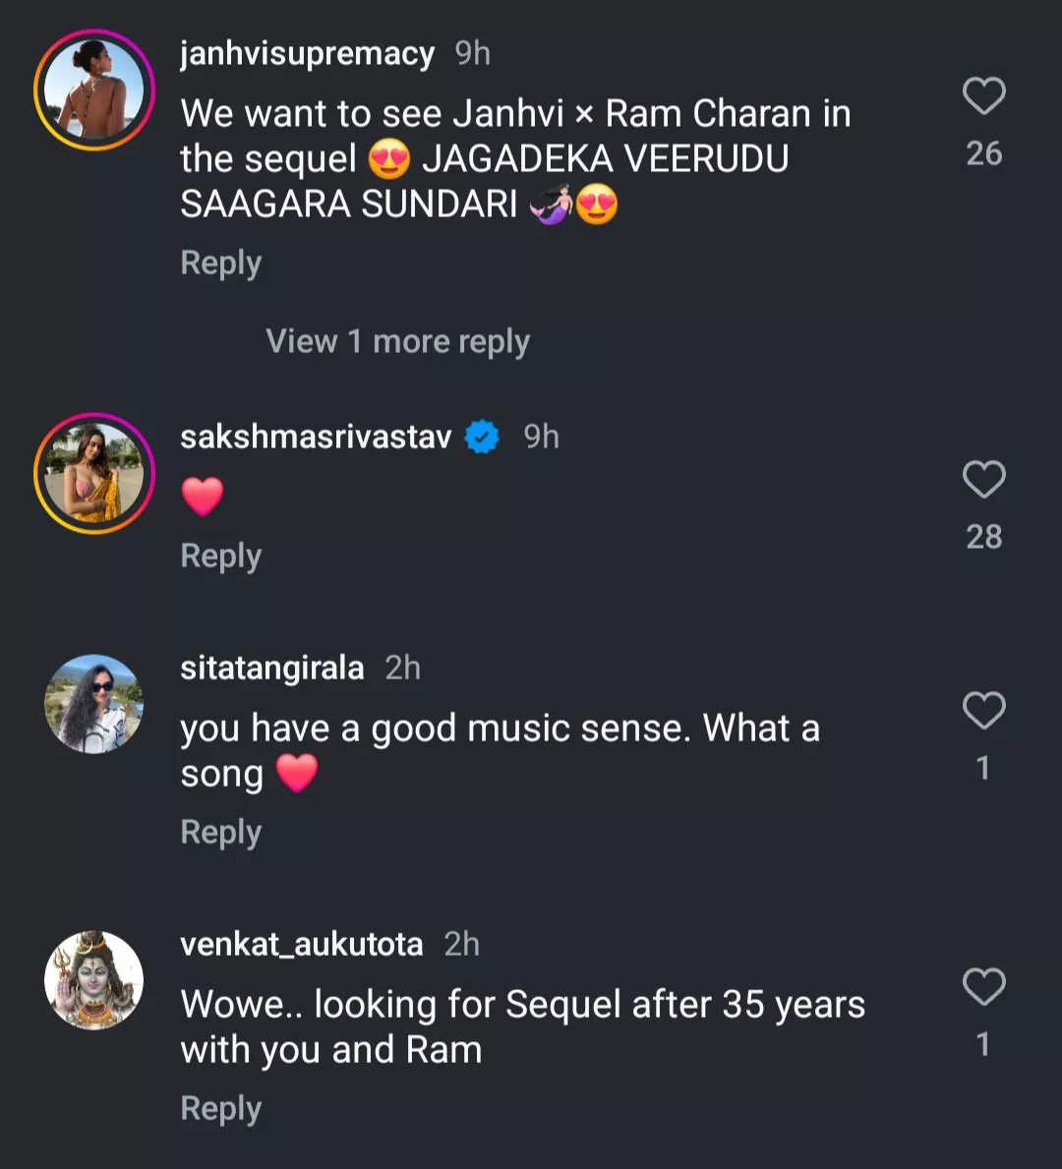The width and height of the screenshot is (1062, 1169).
Task: Open the sakshmasrivastav username link
Action: (x=316, y=437)
